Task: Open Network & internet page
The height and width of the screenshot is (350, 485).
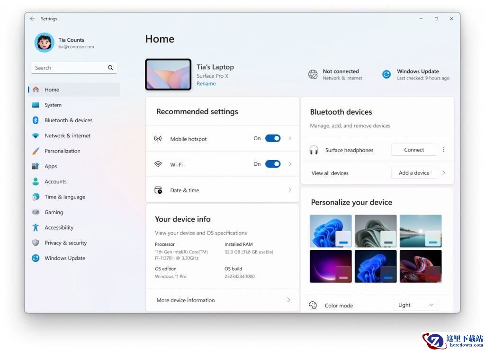Action: tap(74, 136)
